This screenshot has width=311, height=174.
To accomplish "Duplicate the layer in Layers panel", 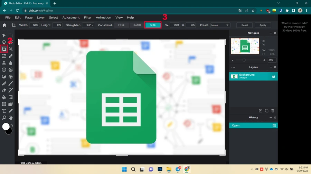I will 266,111.
